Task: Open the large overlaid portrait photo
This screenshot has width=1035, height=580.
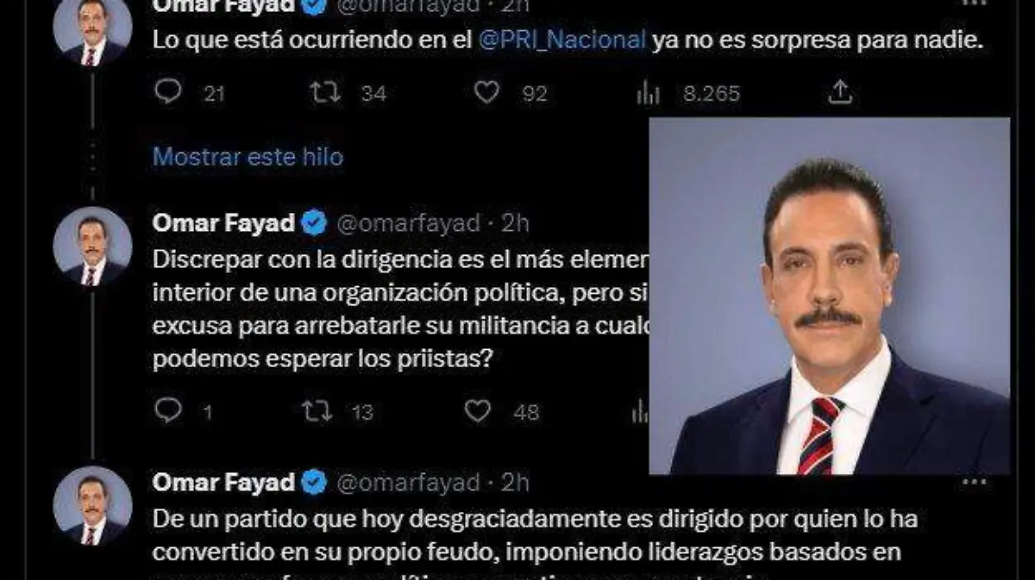Action: coord(829,296)
